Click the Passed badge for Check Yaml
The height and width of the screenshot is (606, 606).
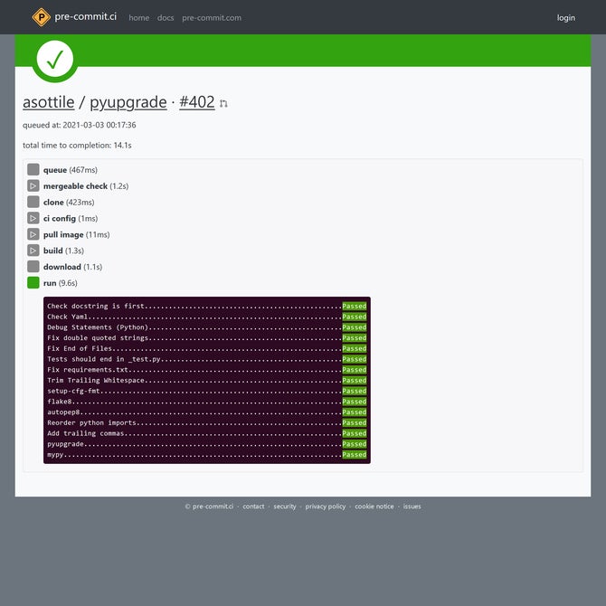pos(355,317)
